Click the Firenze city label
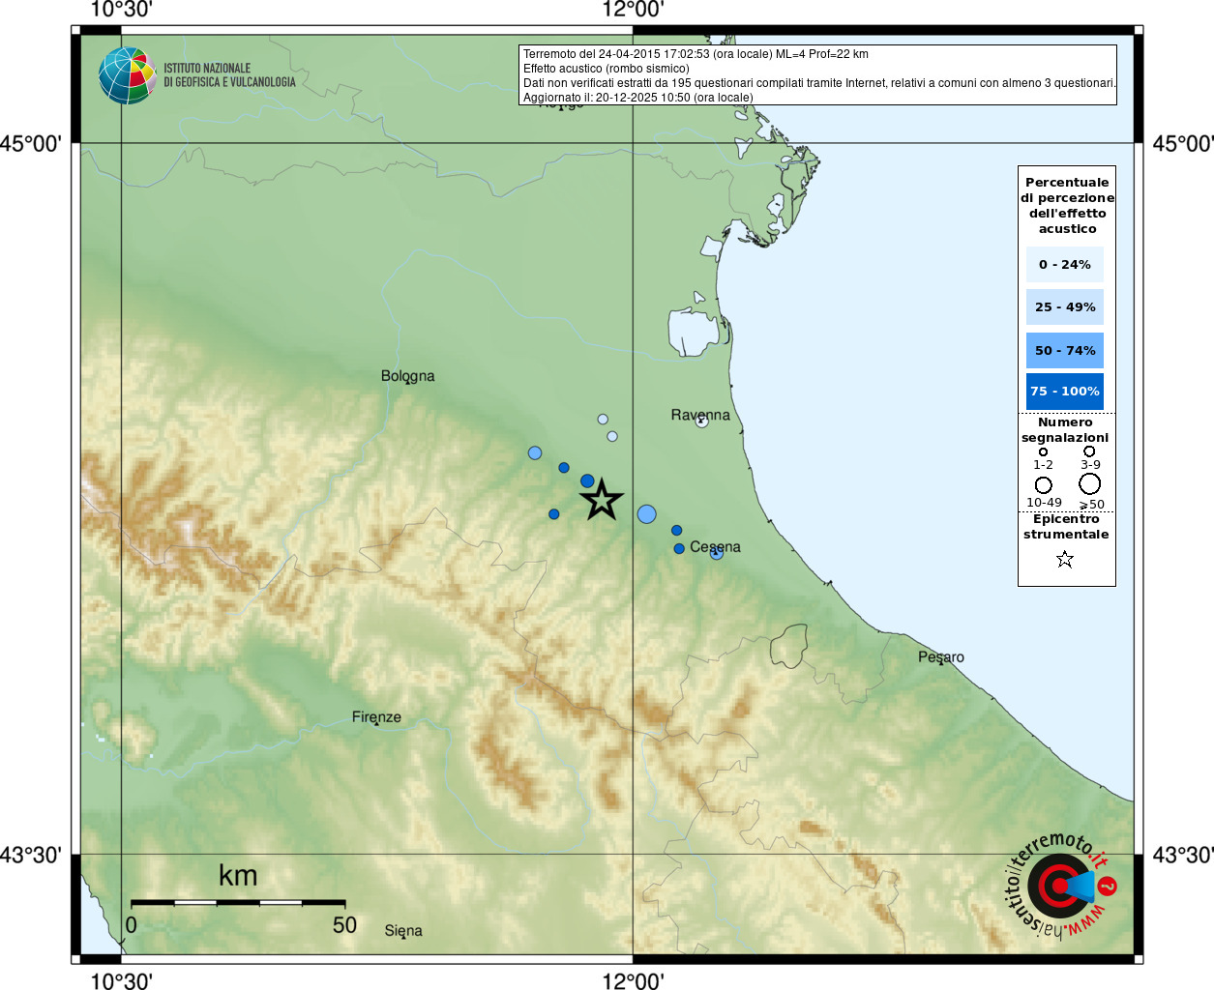 click(x=376, y=716)
